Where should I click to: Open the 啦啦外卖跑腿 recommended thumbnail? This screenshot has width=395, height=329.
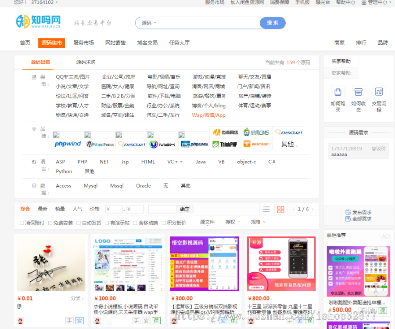click(359, 271)
